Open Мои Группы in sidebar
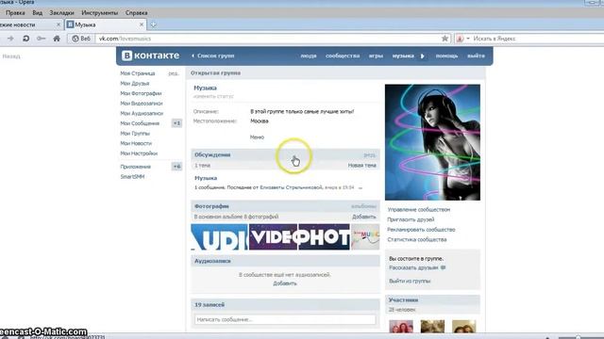This screenshot has height=339, width=604. [135, 134]
